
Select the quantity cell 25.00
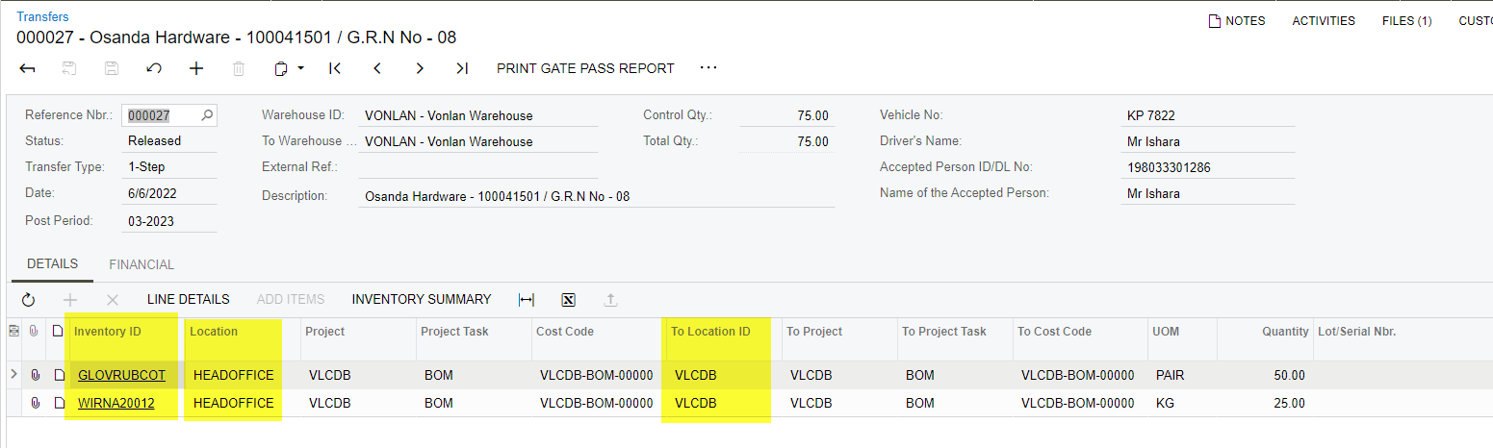[x=1266, y=403]
